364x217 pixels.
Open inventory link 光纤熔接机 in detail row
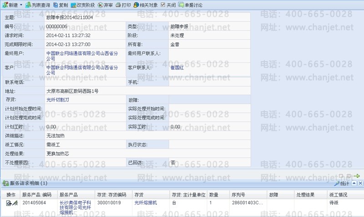click(x=146, y=203)
